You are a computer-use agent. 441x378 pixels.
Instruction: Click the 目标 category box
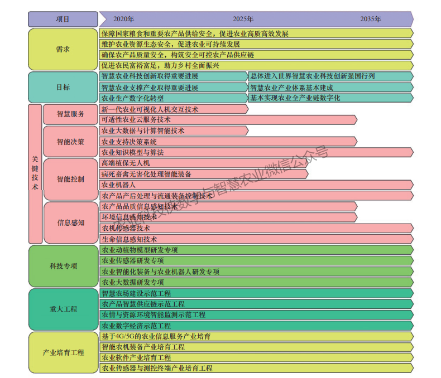click(x=63, y=87)
